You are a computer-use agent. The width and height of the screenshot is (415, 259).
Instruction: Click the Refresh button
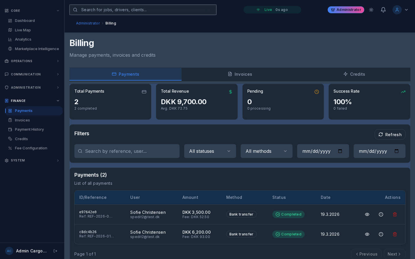pos(390,134)
